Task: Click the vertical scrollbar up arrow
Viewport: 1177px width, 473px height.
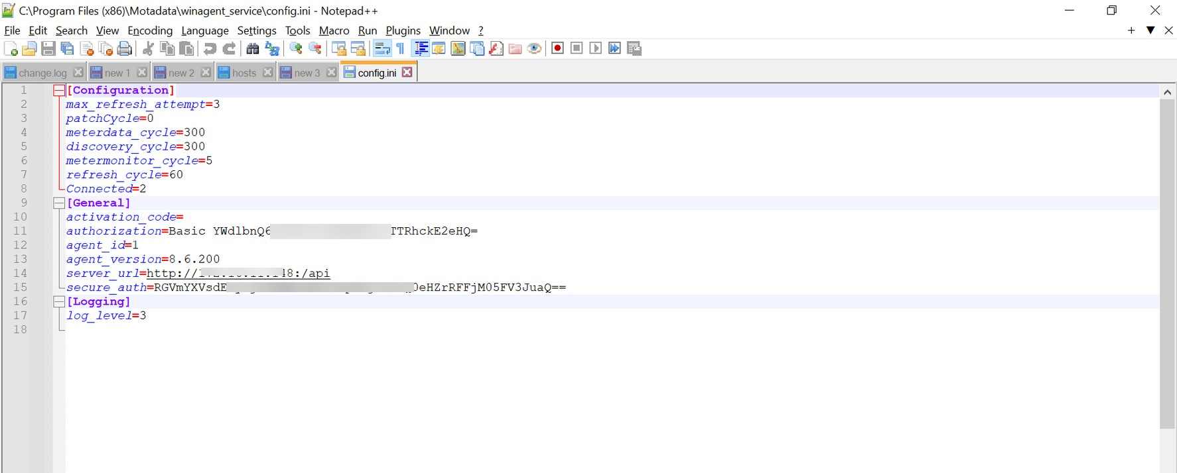Action: click(1168, 92)
